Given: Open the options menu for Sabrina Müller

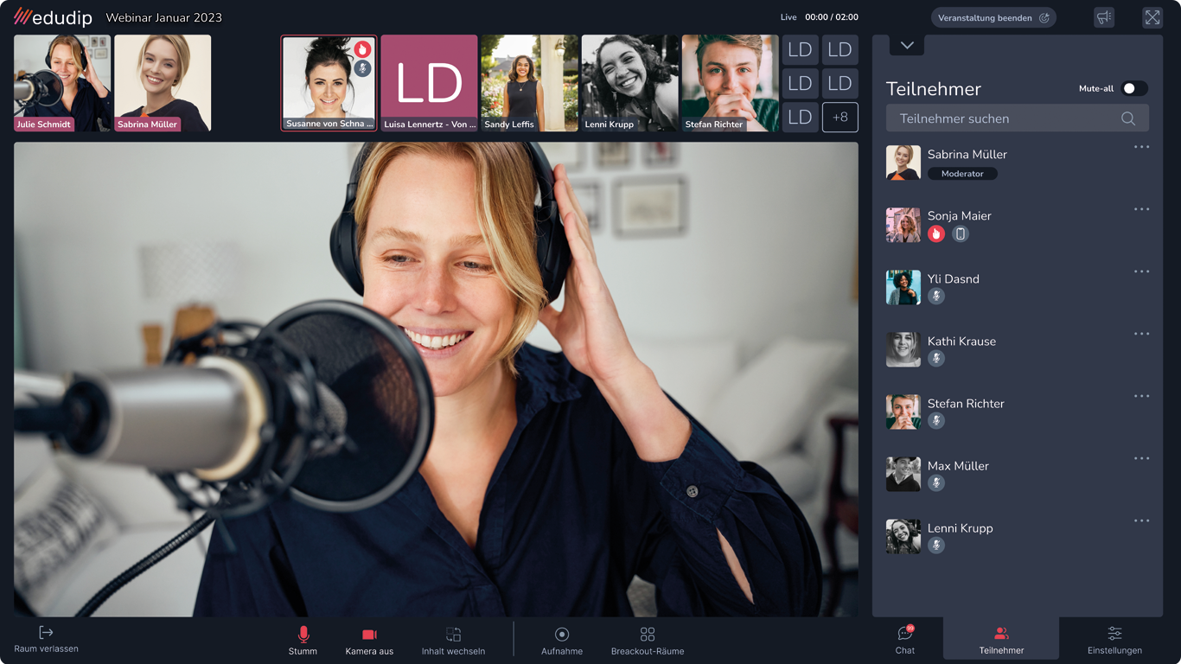Looking at the screenshot, I should [1141, 147].
